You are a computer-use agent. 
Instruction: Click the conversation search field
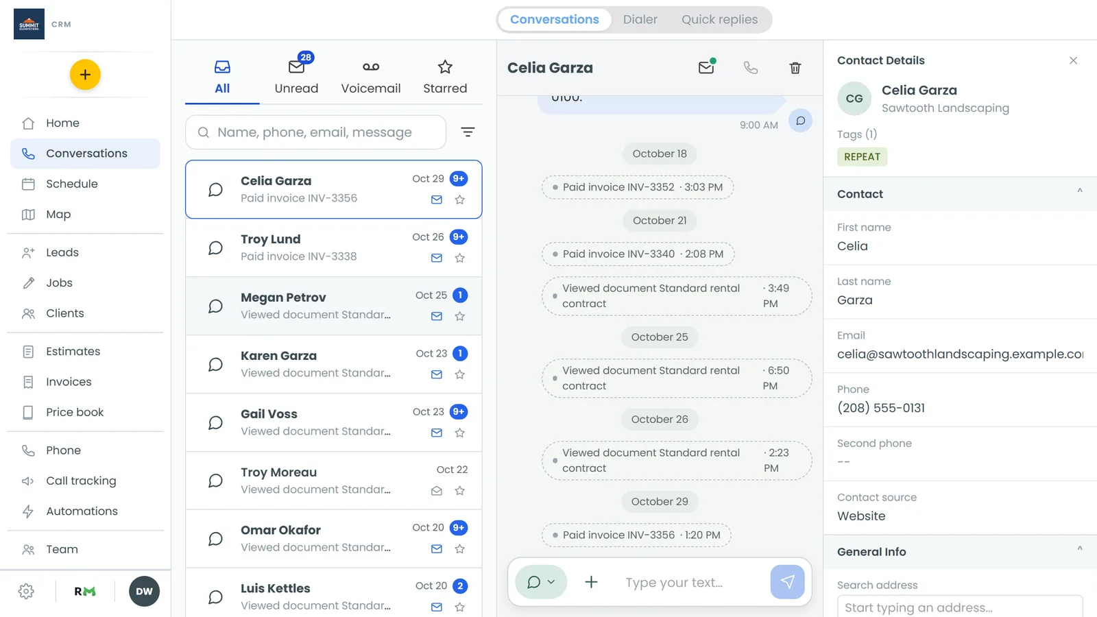[315, 132]
